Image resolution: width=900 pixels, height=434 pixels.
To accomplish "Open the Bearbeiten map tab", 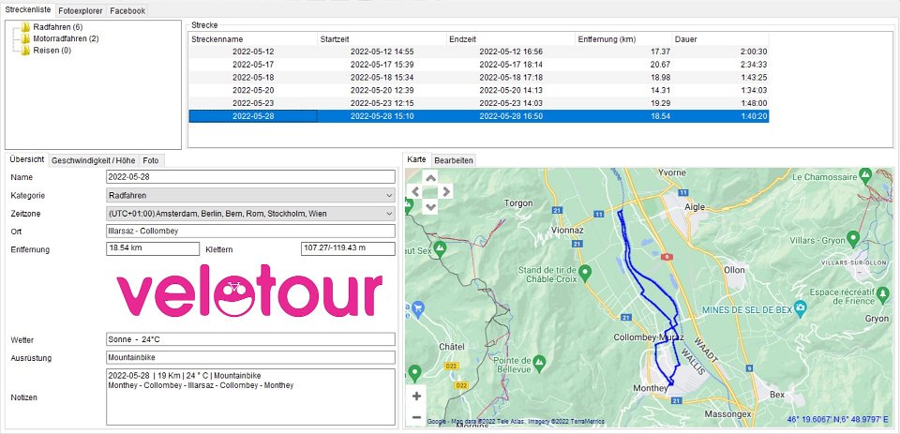I will [454, 160].
